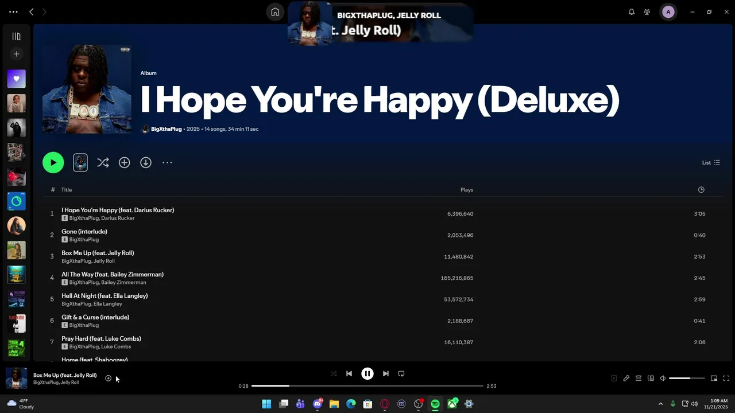Select track "Hell At Night (feat. Ella Langley)"
This screenshot has height=413, width=735.
105,295
